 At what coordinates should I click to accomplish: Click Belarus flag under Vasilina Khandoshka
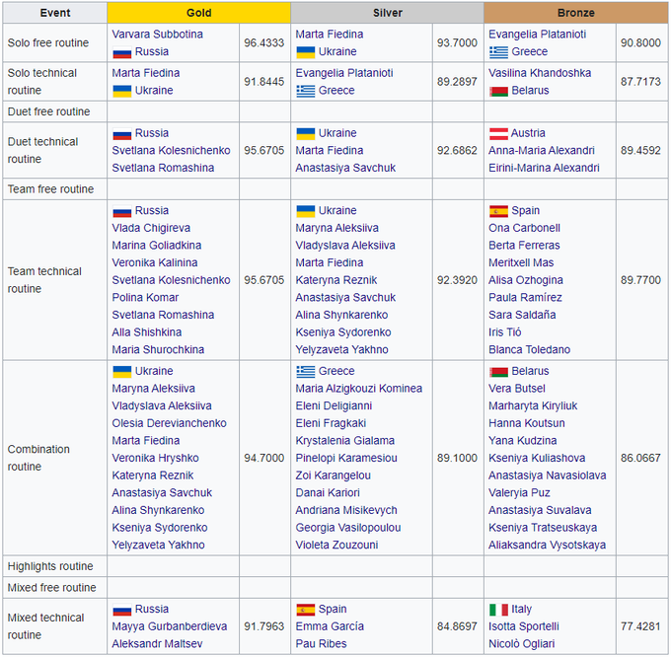tap(498, 91)
